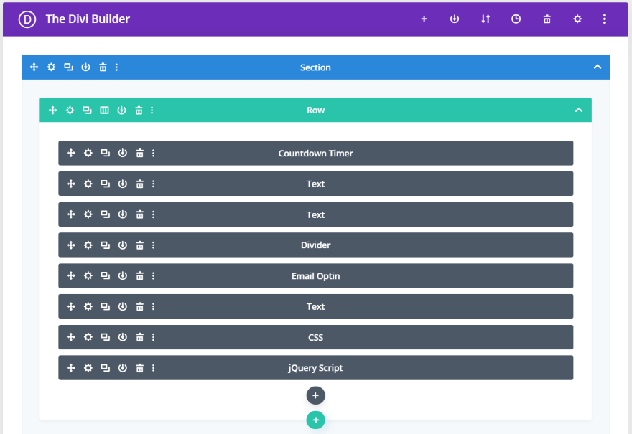
Task: Open Row three-dot options menu
Action: (x=152, y=110)
